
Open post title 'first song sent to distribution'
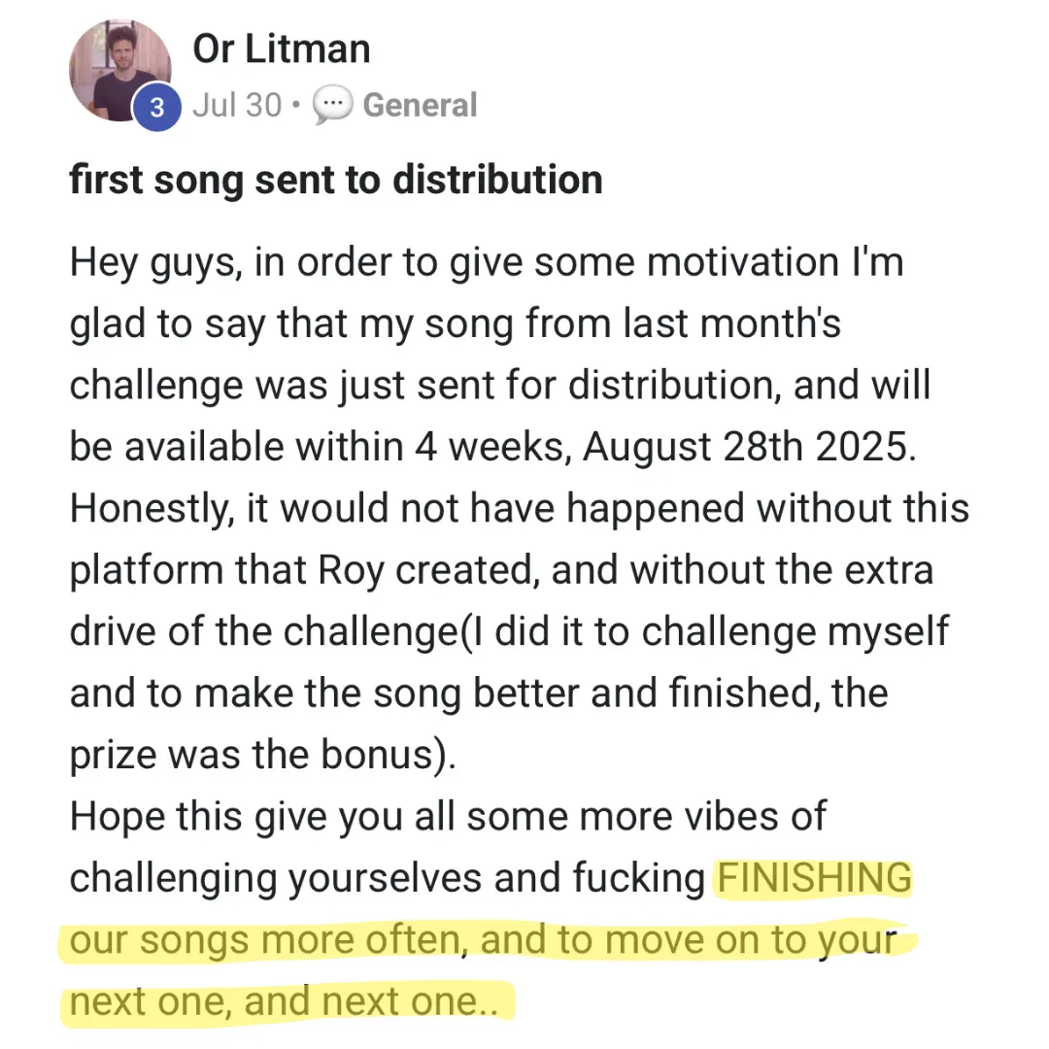coord(336,180)
